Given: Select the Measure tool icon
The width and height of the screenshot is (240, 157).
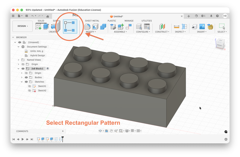Looking at the screenshot, I should click(x=177, y=27).
